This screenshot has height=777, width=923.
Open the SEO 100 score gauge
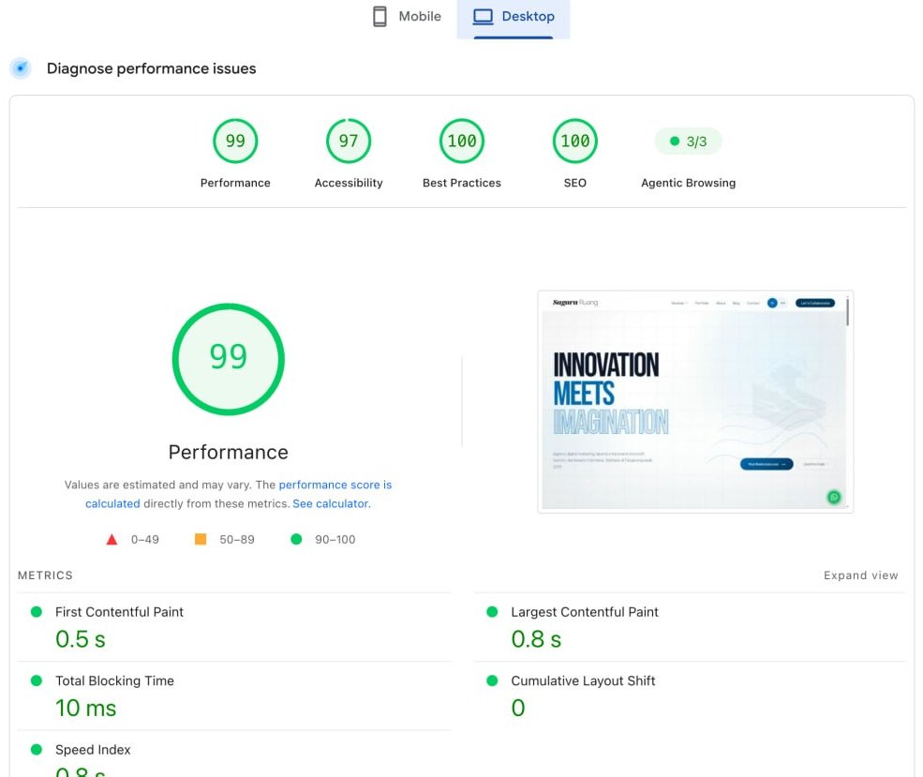tap(574, 141)
